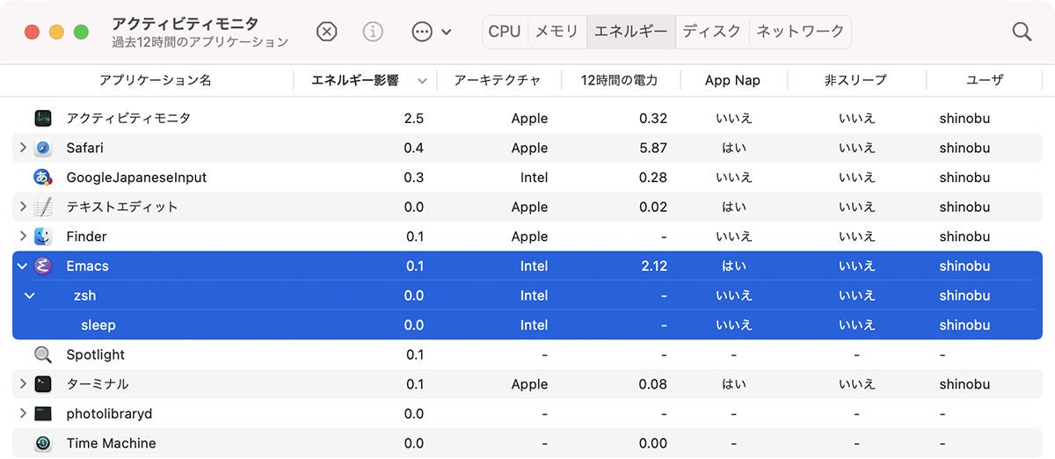This screenshot has width=1055, height=459.
Task: Open process info with the (i) icon
Action: point(373,32)
